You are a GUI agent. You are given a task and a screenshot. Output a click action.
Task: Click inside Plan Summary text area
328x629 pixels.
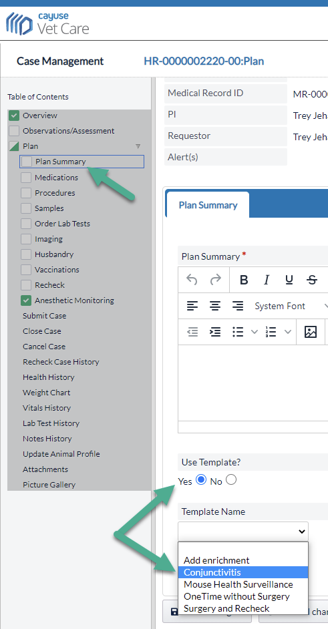tap(253, 383)
